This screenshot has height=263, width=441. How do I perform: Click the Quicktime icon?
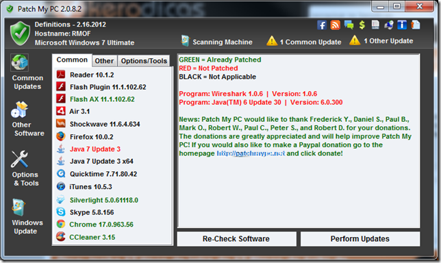point(61,173)
